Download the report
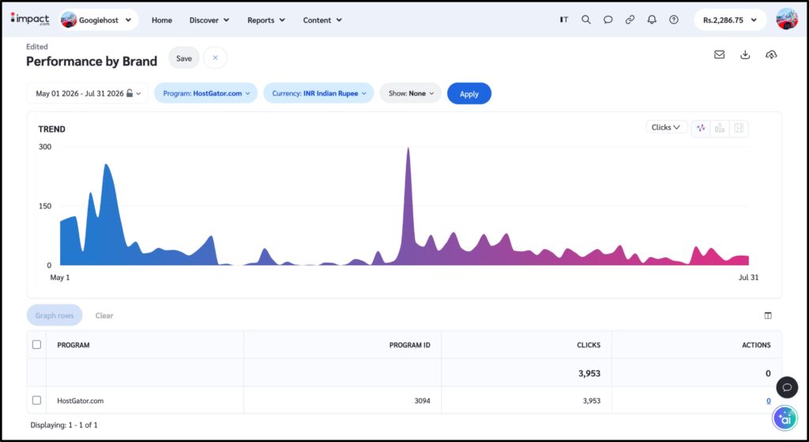The height and width of the screenshot is (442, 809). pos(745,54)
